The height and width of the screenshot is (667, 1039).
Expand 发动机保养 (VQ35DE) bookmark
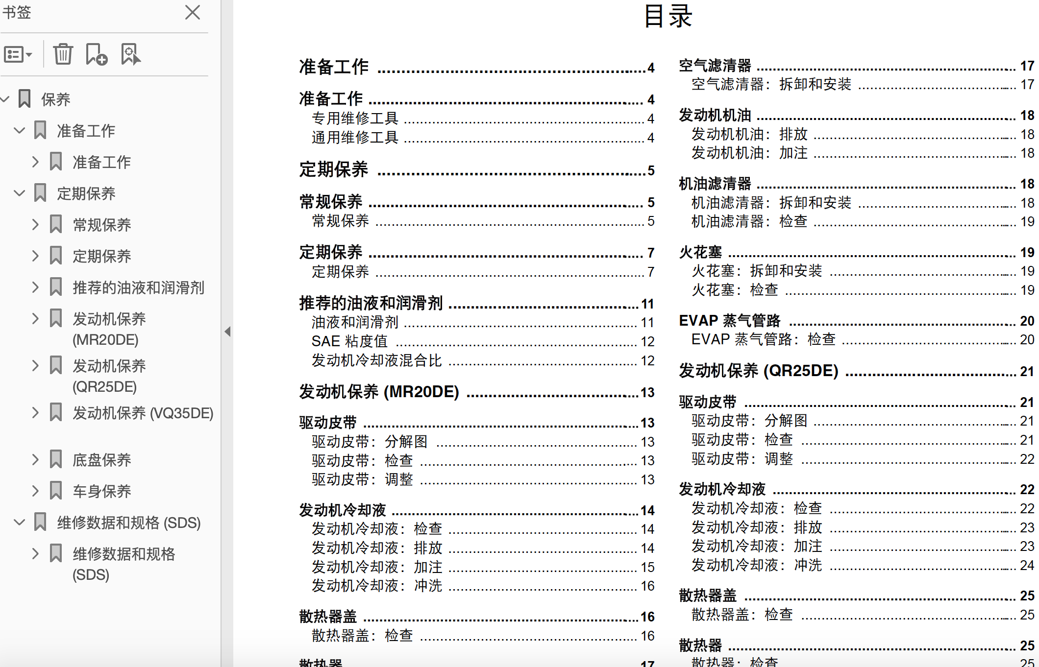tap(35, 412)
